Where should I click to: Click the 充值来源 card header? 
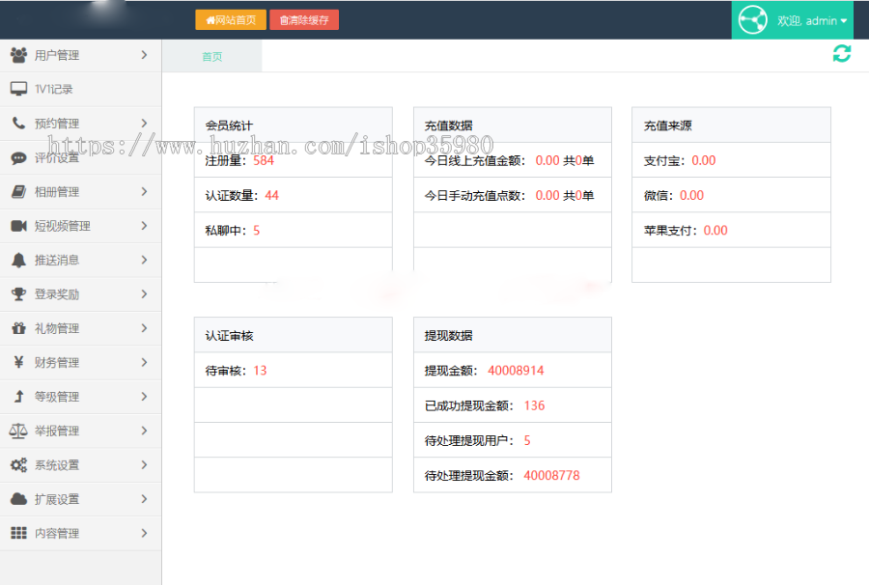(x=731, y=125)
